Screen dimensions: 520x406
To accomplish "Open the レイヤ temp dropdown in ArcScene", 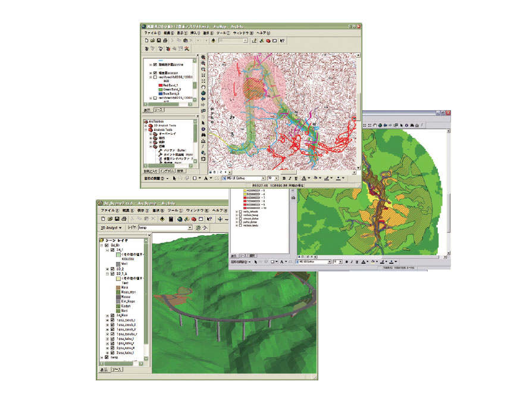I will pos(190,227).
